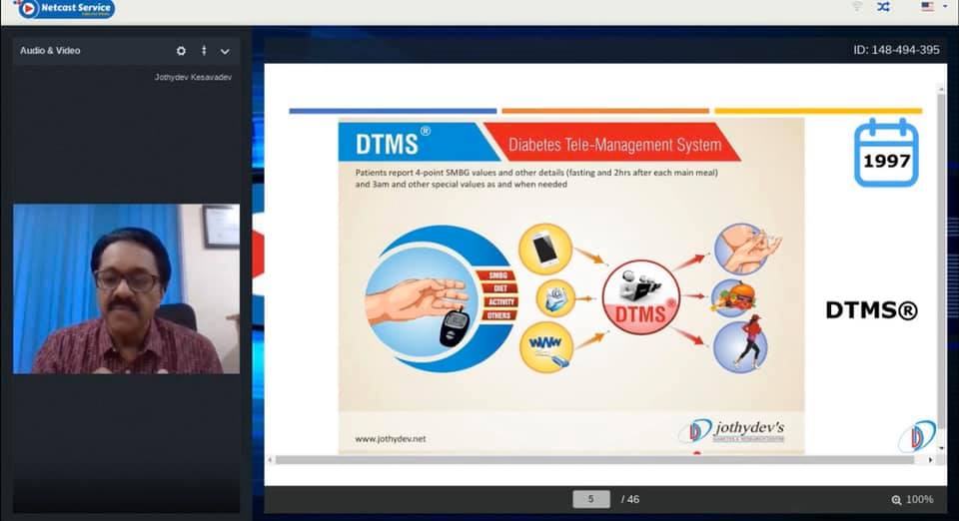Click the www.jothydev.net link text
Viewport: 959px width, 521px height.
pos(391,438)
